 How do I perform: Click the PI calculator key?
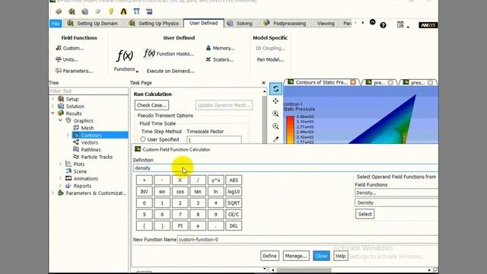tap(180, 226)
